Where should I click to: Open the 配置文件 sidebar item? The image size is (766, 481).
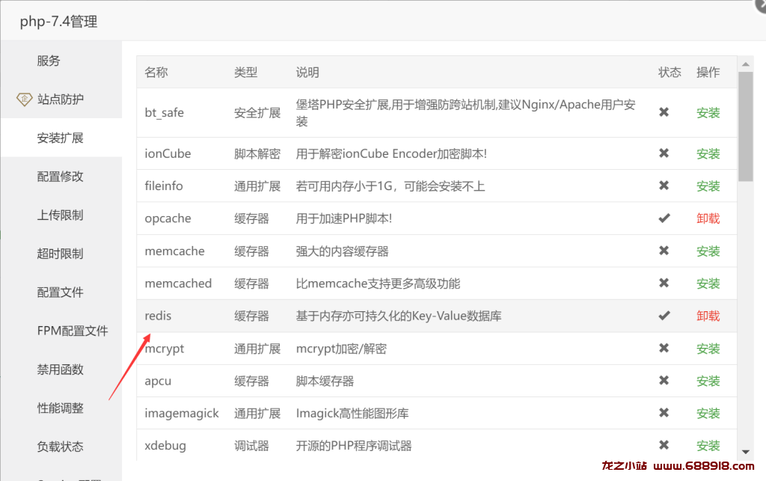60,292
